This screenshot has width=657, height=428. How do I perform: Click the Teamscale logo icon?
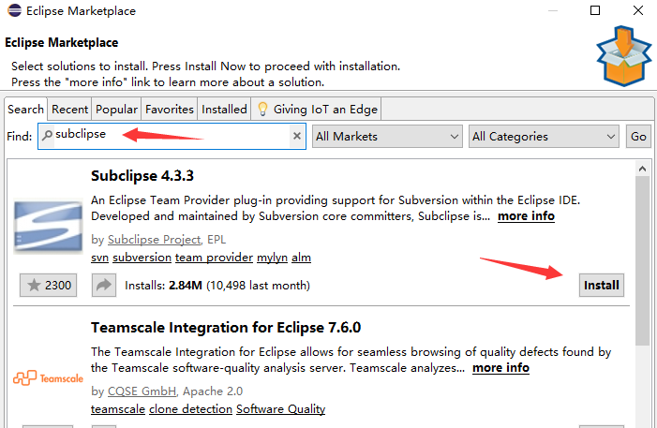click(48, 377)
